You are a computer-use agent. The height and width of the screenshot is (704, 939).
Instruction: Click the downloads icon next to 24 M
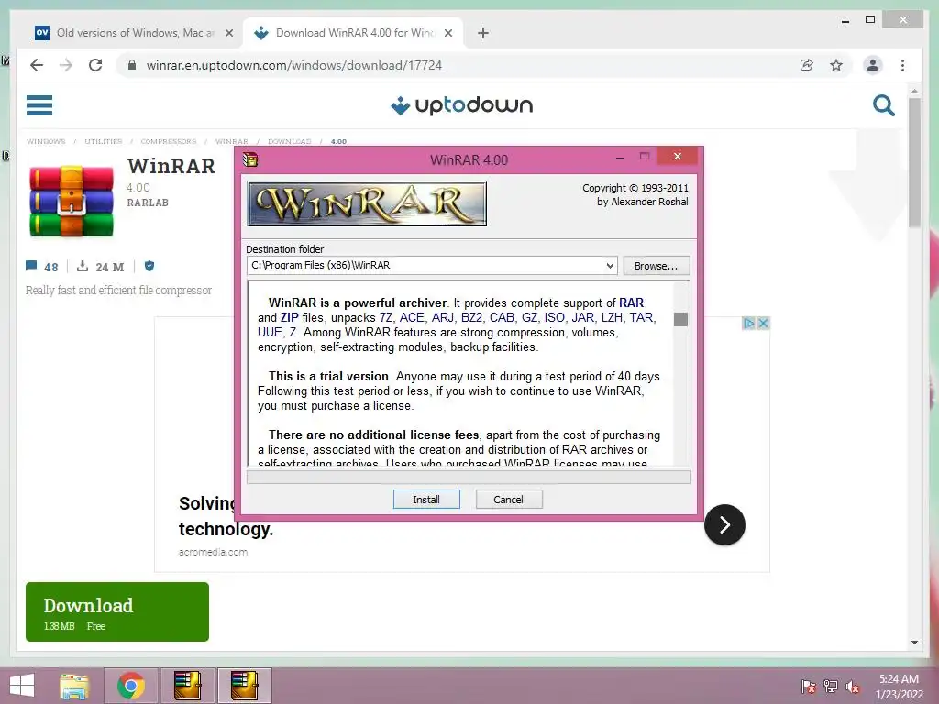(83, 266)
